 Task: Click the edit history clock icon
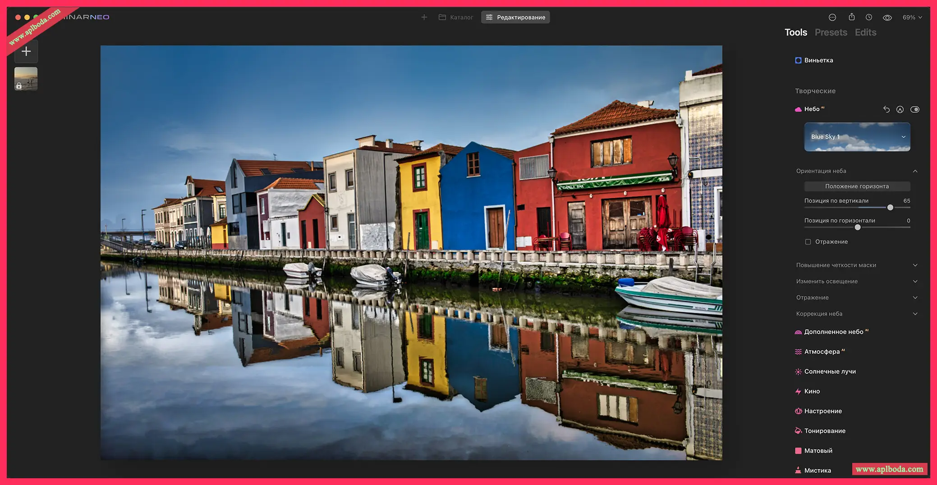pyautogui.click(x=868, y=17)
